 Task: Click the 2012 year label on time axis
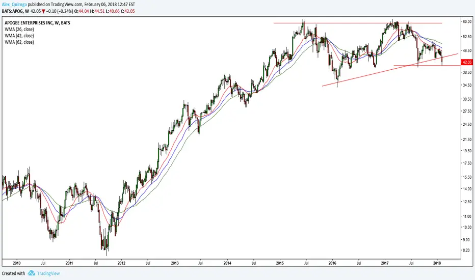tap(121, 263)
